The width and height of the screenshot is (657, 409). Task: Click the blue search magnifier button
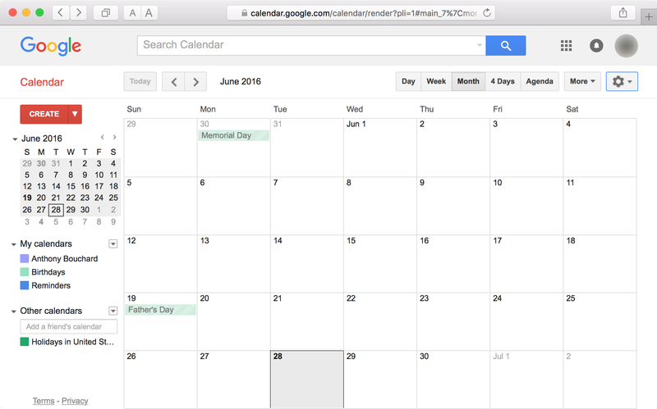pyautogui.click(x=506, y=46)
